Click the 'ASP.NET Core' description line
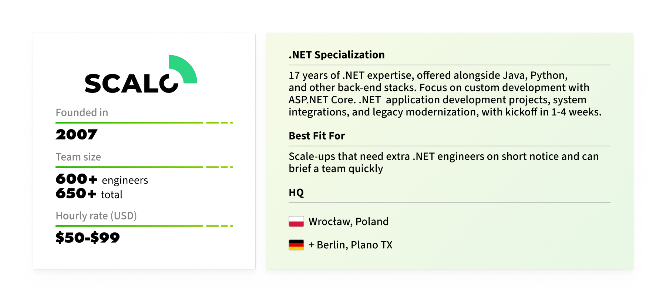Screen dimensions: 666x302 click(437, 100)
